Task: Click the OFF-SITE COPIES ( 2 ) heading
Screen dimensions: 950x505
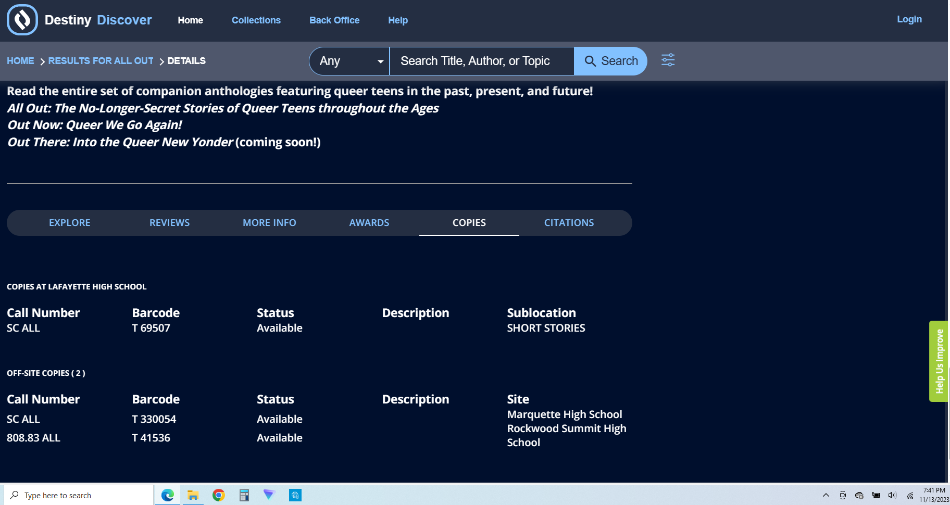Action: coord(46,373)
